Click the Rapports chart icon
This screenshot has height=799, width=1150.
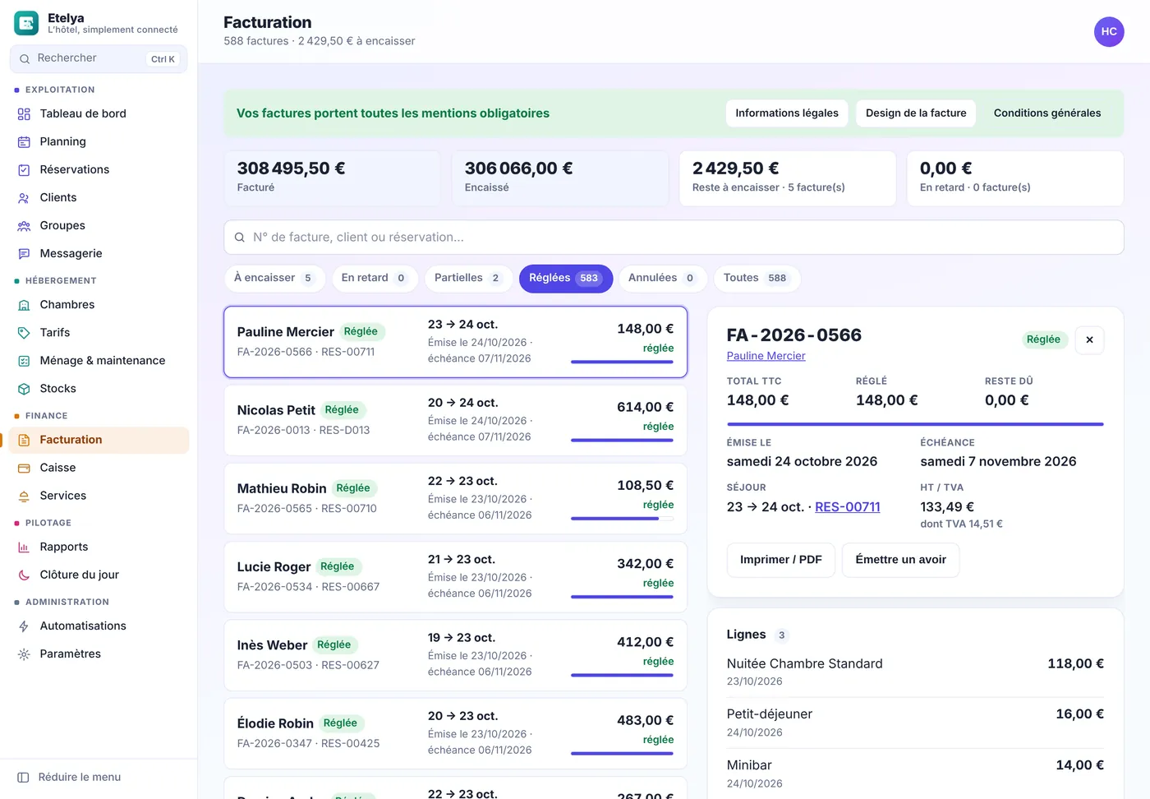(x=24, y=547)
